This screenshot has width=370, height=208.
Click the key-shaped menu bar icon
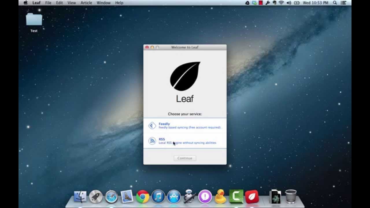pyautogui.click(x=268, y=3)
